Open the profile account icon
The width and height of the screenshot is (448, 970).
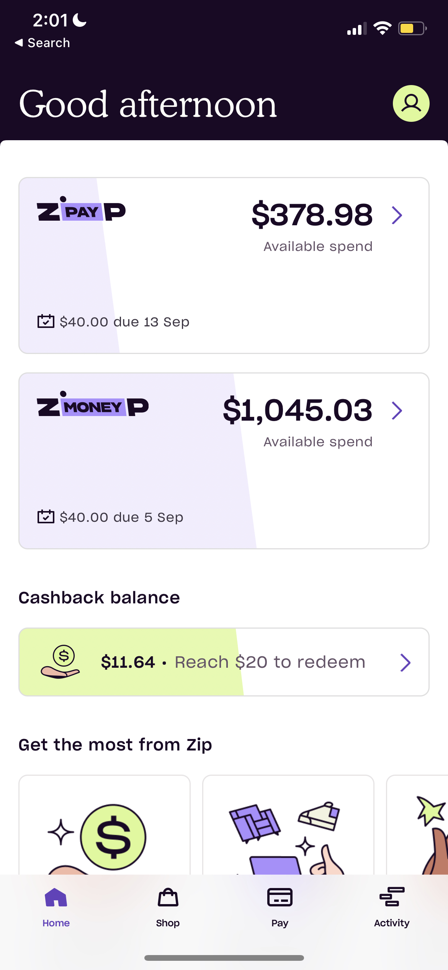(x=410, y=103)
